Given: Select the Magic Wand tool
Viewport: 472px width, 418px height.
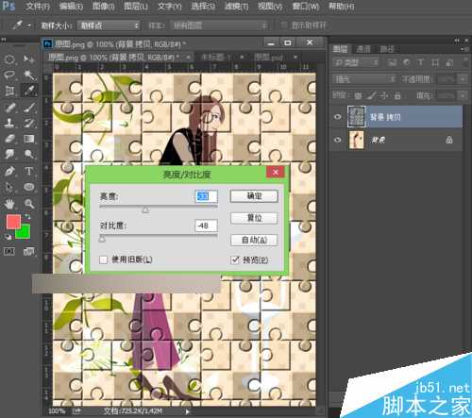Looking at the screenshot, I should [x=29, y=75].
